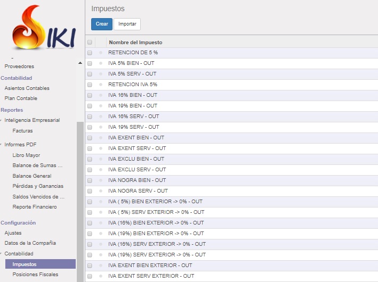Click gray dot icon beside IVA 16% BIEN - OUT
Image resolution: width=378 pixels, height=282 pixels.
[x=101, y=95]
